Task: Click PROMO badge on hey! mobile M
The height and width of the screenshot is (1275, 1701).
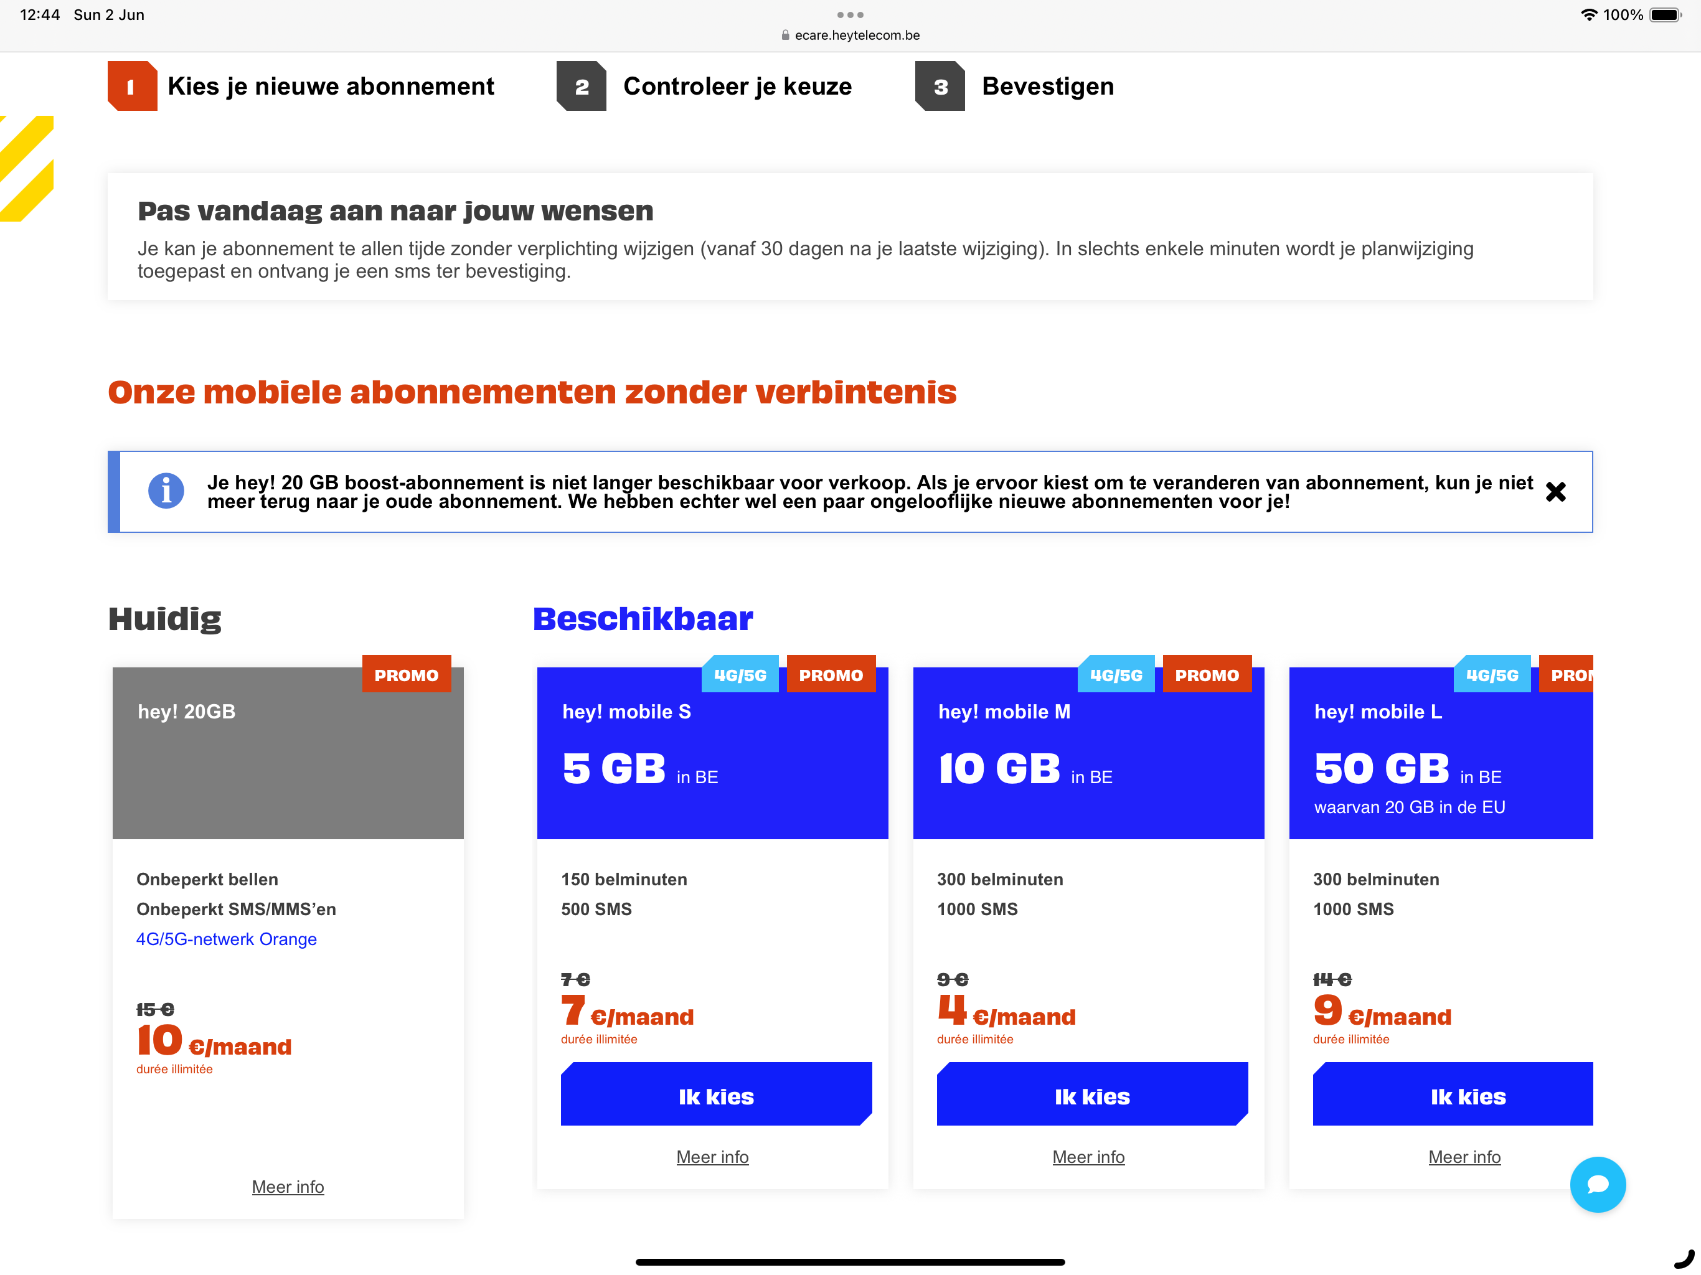Action: pos(1207,675)
